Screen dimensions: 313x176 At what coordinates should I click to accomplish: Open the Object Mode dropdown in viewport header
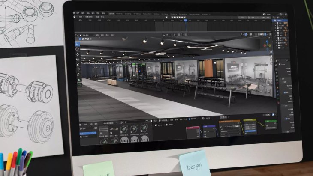86,35
